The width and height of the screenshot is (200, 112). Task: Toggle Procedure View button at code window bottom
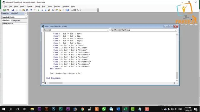click(x=43, y=83)
